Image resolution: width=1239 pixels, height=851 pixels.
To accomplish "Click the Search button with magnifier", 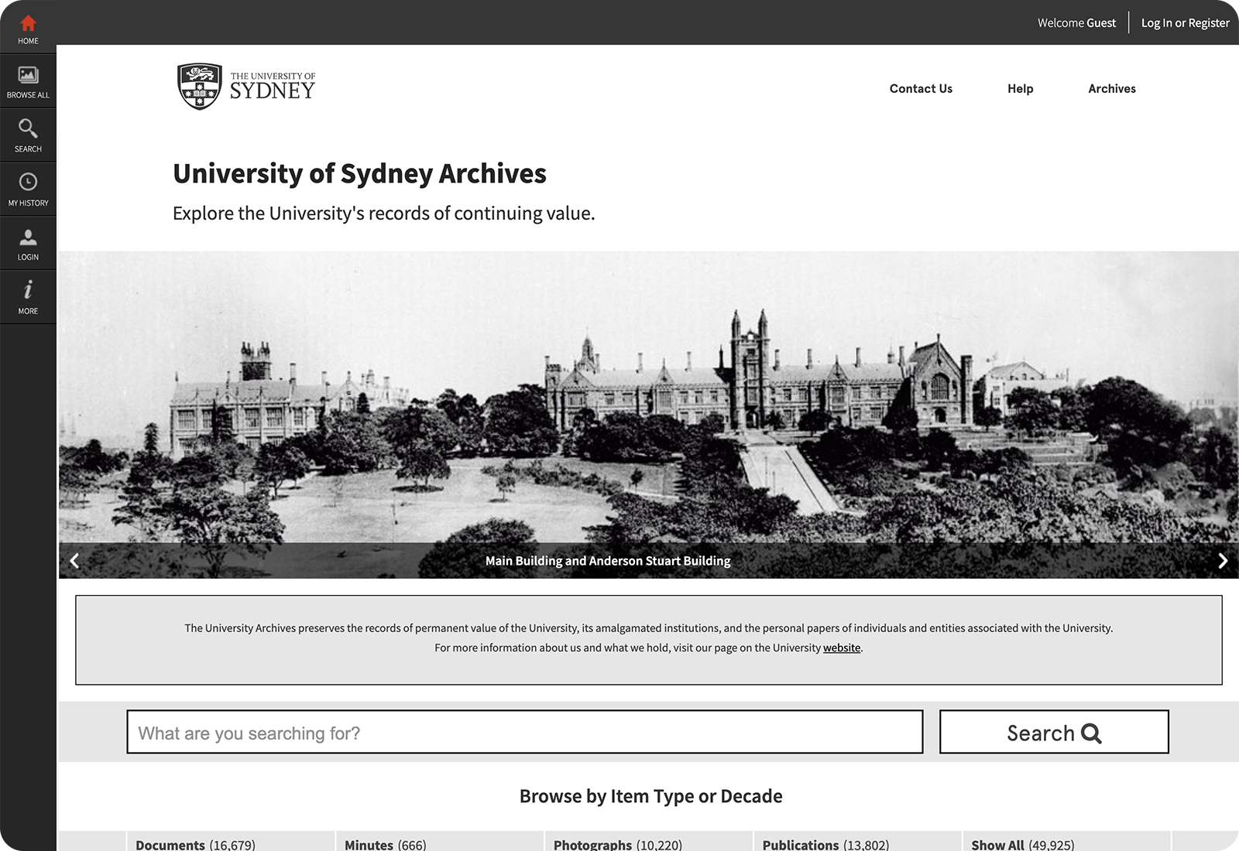I will (x=1054, y=732).
